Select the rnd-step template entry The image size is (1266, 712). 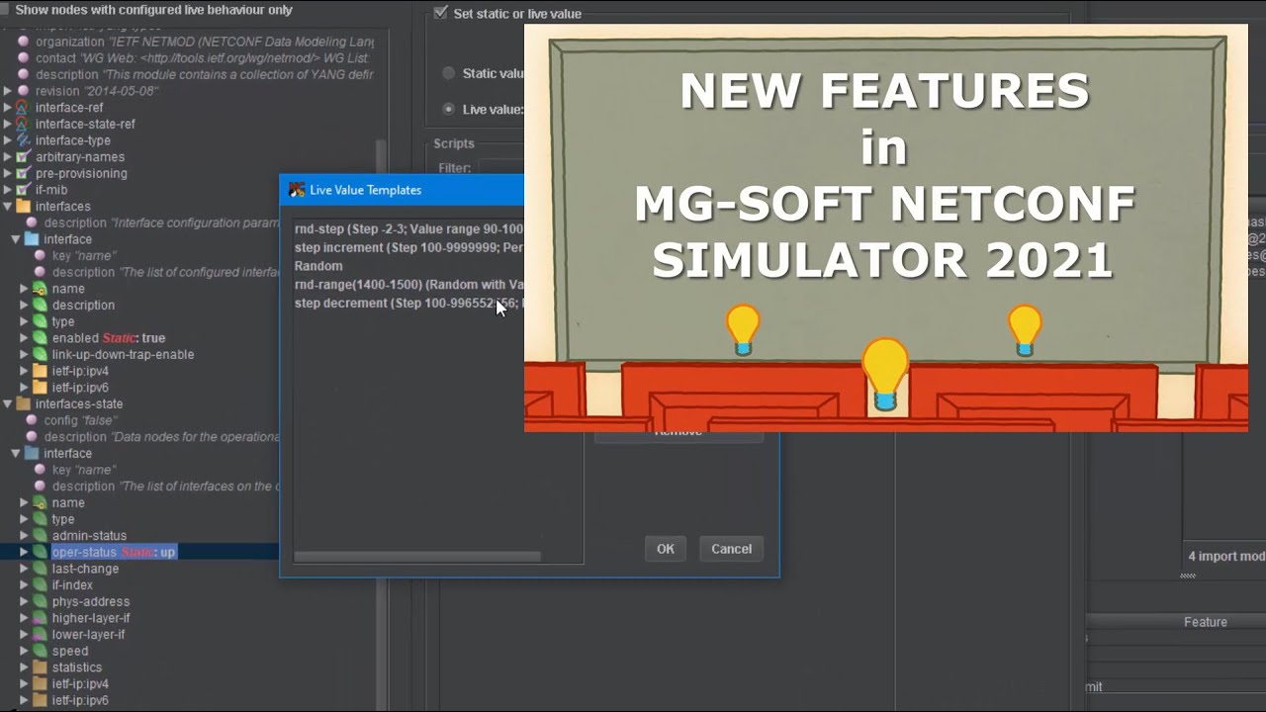(x=408, y=228)
